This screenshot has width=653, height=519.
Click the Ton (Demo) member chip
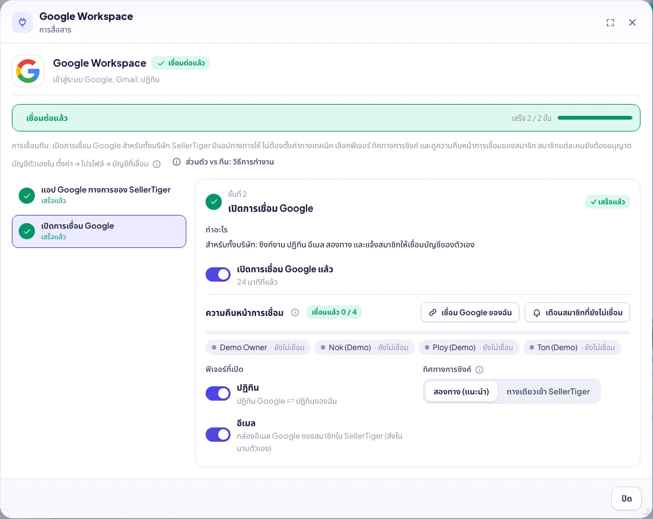572,348
